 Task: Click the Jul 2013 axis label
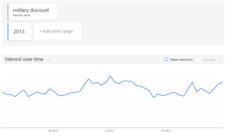point(109,131)
